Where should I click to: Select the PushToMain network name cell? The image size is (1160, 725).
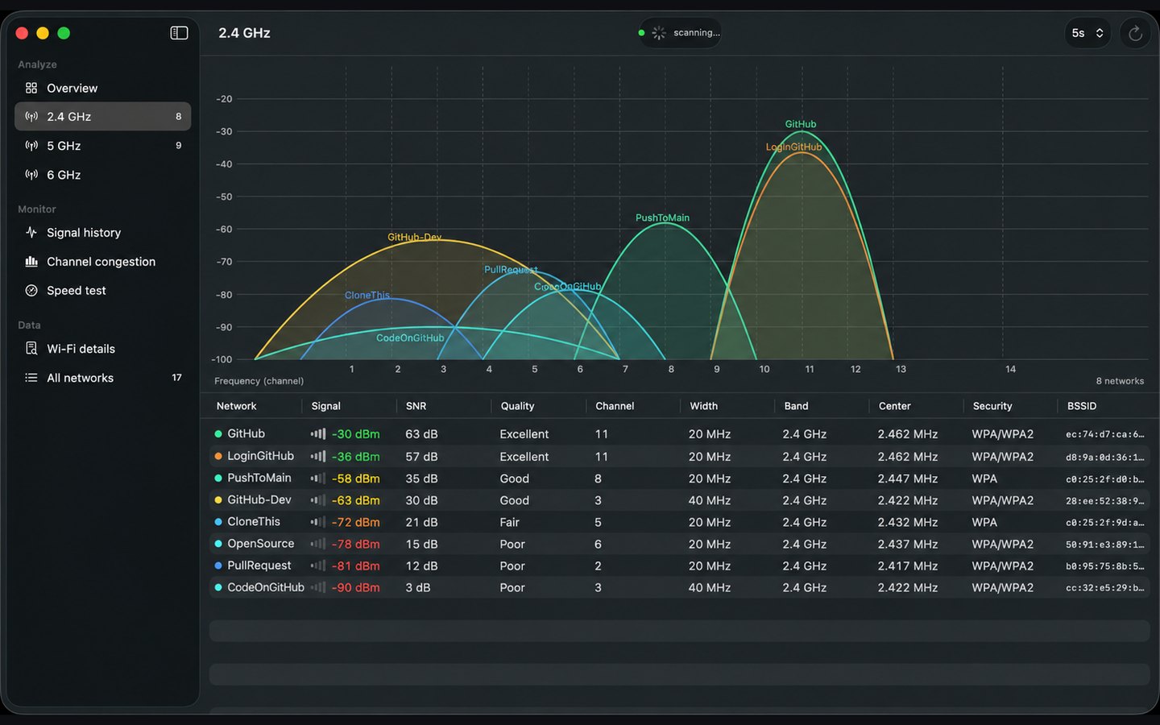point(259,478)
